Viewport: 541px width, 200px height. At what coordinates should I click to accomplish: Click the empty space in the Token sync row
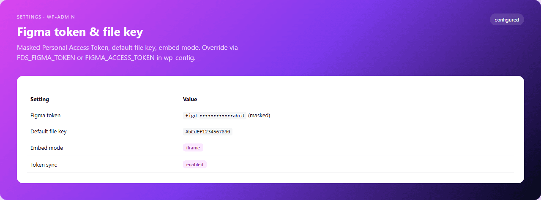pyautogui.click(x=359, y=165)
